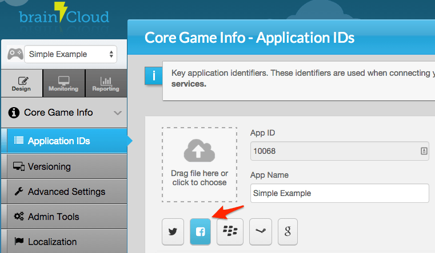Open the Simple Example app dropdown
The image size is (435, 253).
[x=71, y=54]
